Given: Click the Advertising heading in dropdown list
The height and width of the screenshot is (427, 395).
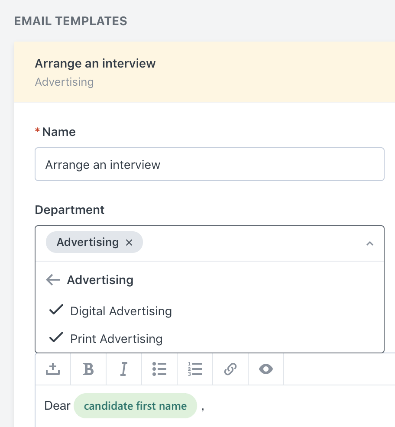Looking at the screenshot, I should click(100, 280).
